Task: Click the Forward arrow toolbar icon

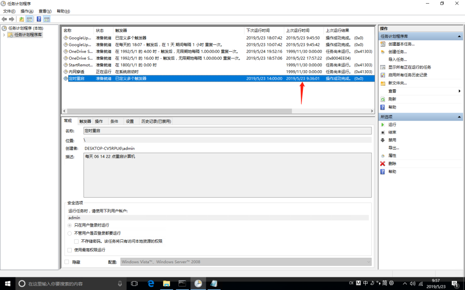Action: tap(11, 19)
